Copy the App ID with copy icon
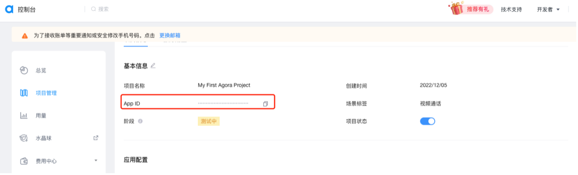The height and width of the screenshot is (175, 578). tap(265, 104)
